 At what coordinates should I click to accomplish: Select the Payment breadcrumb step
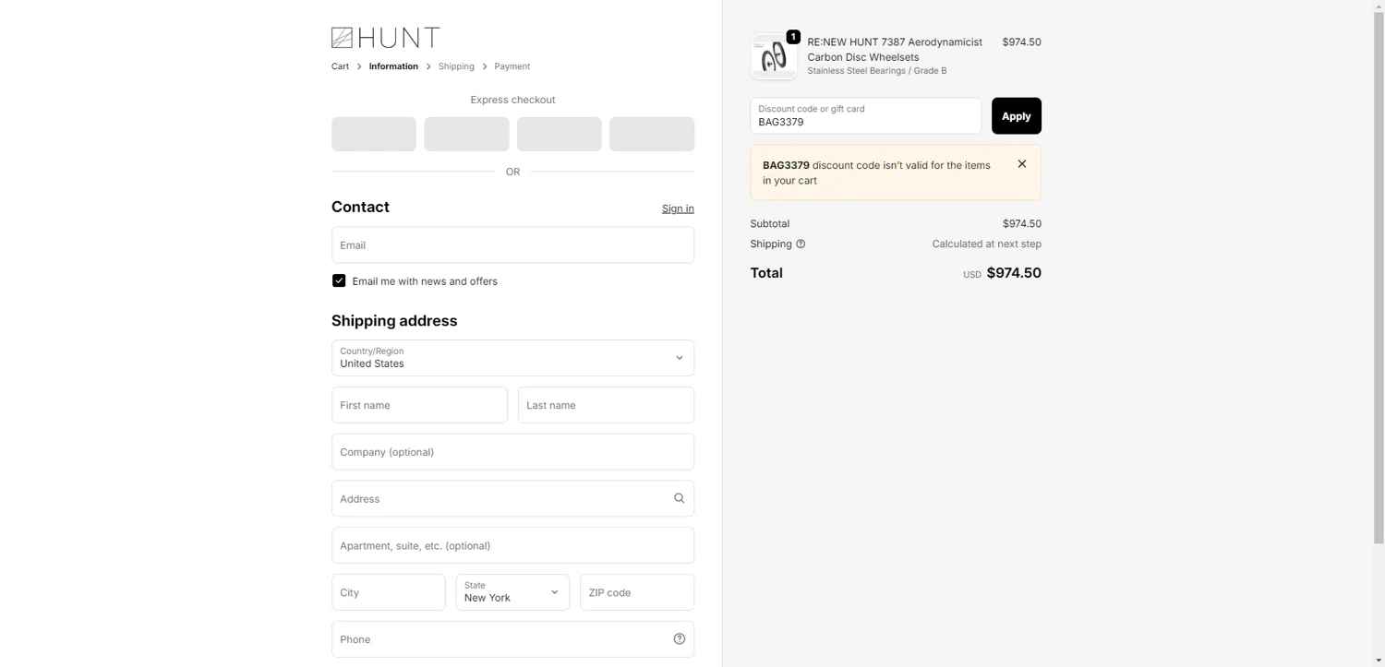point(512,66)
